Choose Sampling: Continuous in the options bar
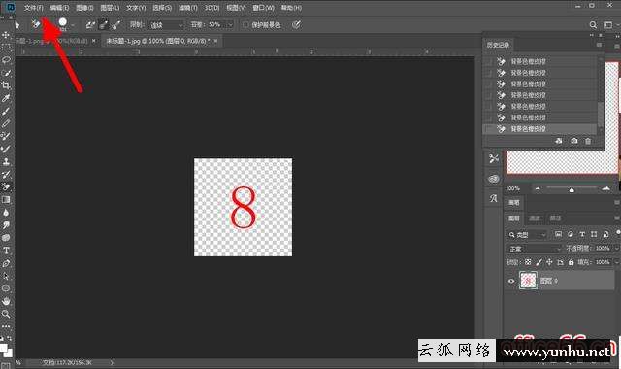Image resolution: width=621 pixels, height=369 pixels. click(x=90, y=25)
